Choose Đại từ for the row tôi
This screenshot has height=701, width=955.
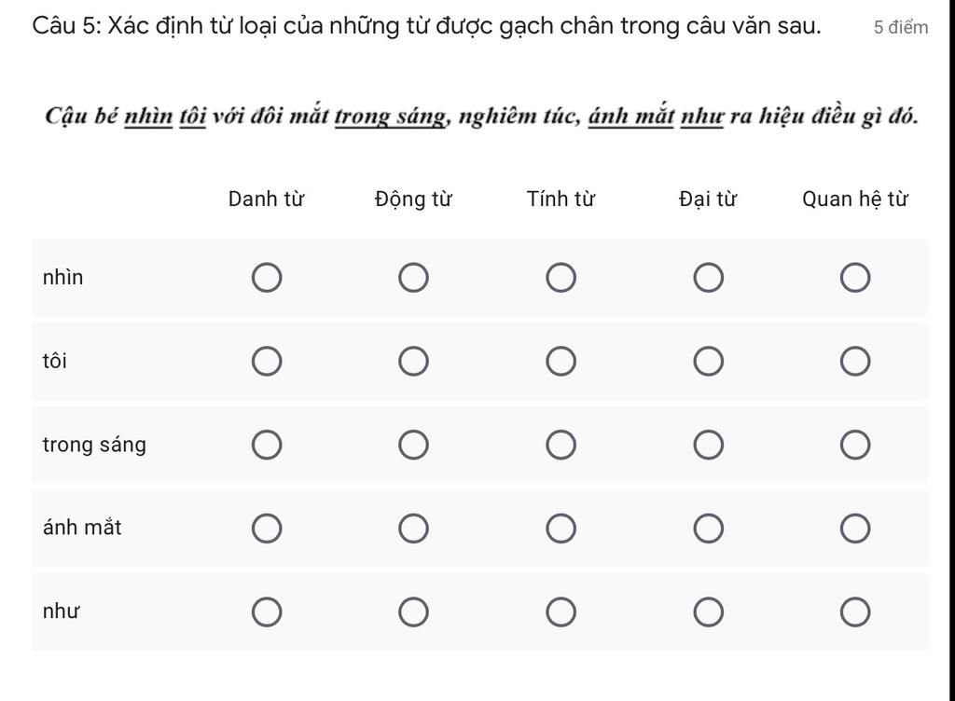(x=709, y=361)
